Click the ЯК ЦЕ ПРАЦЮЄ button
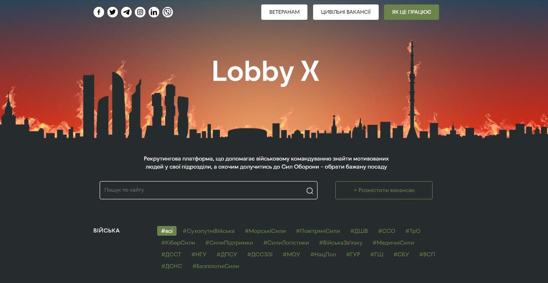The height and width of the screenshot is (283, 548). pos(412,12)
